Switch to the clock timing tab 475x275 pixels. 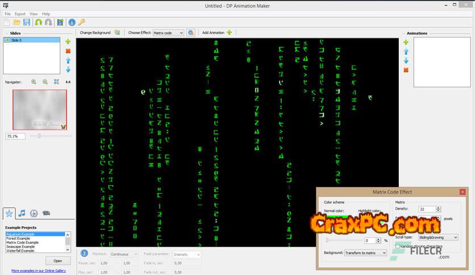point(34,213)
